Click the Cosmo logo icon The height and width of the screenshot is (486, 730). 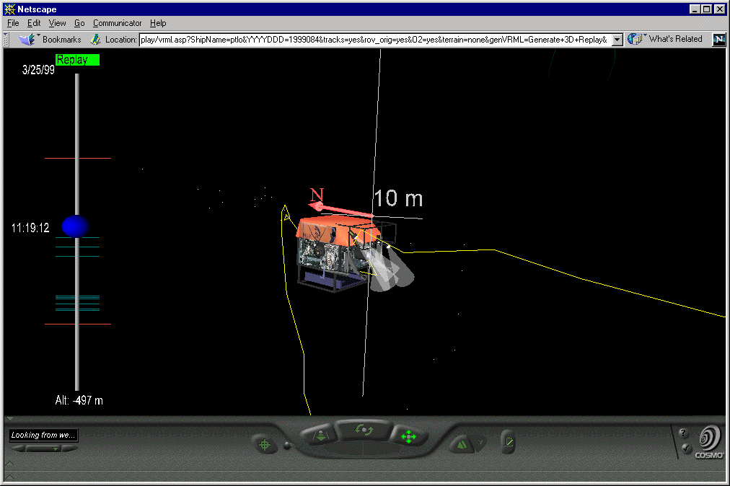click(x=710, y=441)
